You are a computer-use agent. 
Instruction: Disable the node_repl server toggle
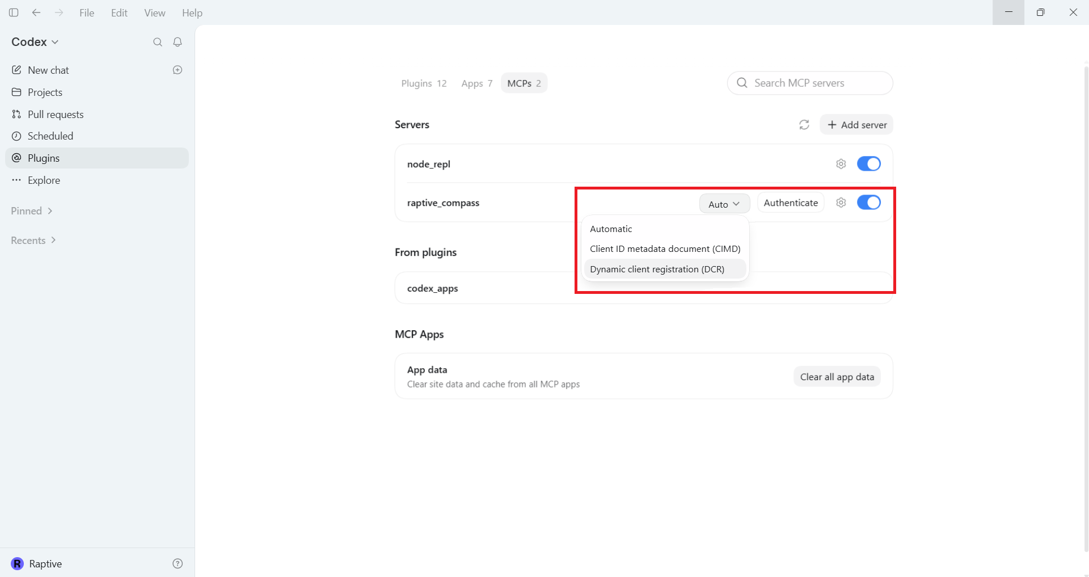[x=869, y=164]
